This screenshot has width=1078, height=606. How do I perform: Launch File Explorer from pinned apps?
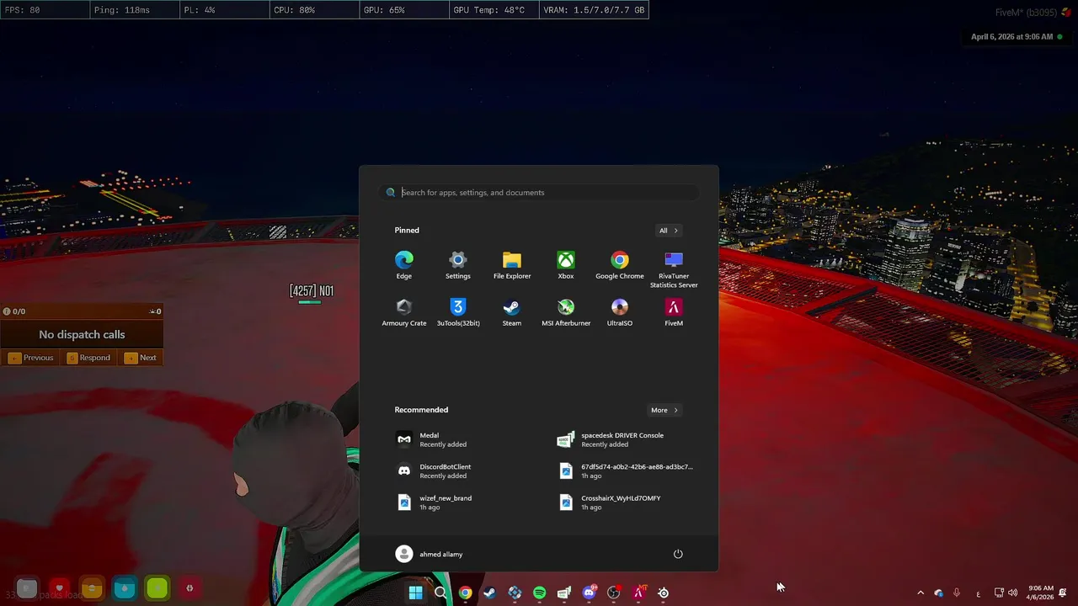click(x=512, y=265)
